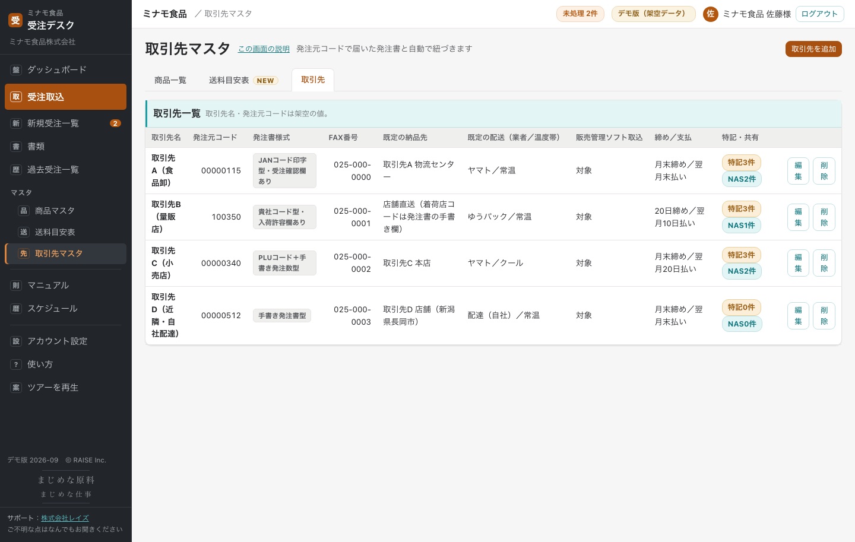
Task: Click the 新規受注一覧 badge showing 2
Action: [115, 123]
